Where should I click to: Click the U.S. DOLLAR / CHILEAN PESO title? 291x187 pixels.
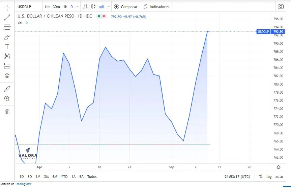pyautogui.click(x=46, y=16)
